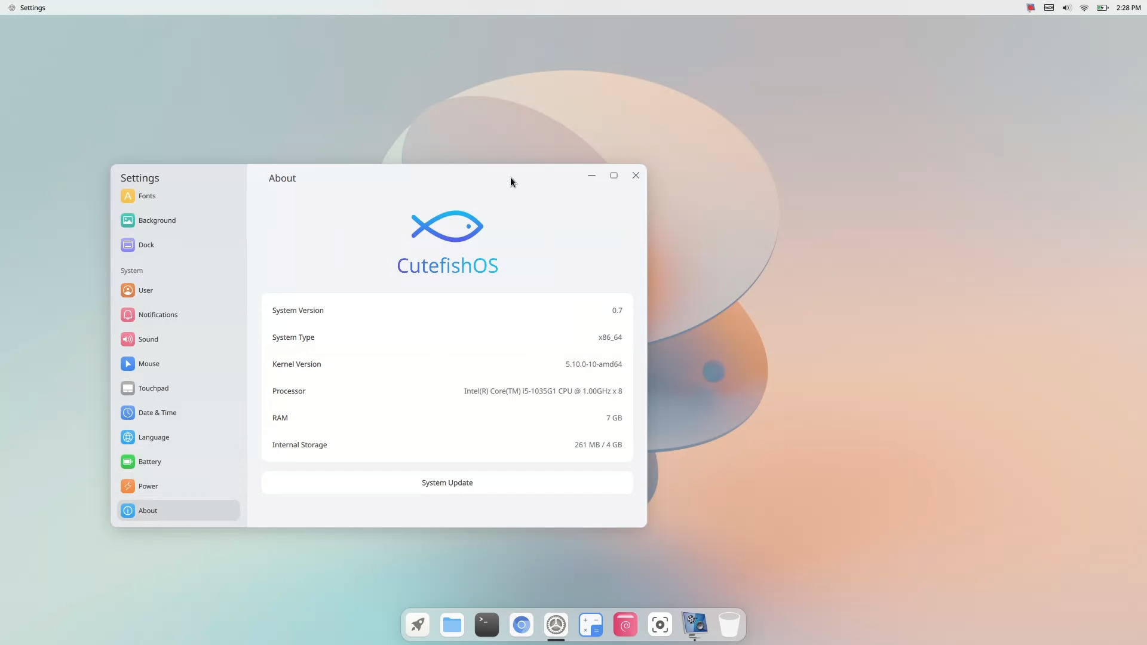Open the screen recorder app in dock
Image resolution: width=1147 pixels, height=645 pixels.
(x=695, y=625)
